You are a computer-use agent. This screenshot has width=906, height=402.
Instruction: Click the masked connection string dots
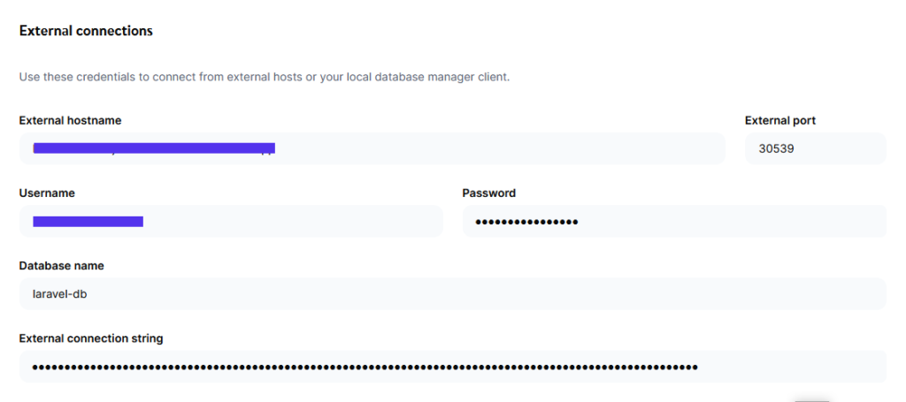pyautogui.click(x=365, y=367)
